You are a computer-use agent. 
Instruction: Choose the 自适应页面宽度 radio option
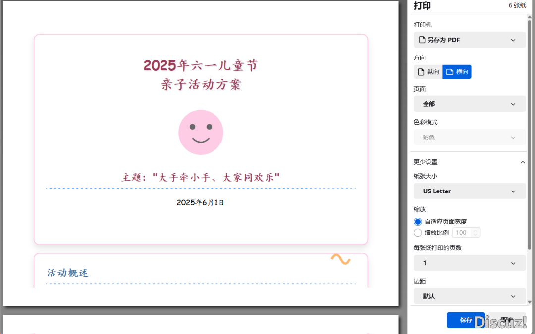(418, 222)
